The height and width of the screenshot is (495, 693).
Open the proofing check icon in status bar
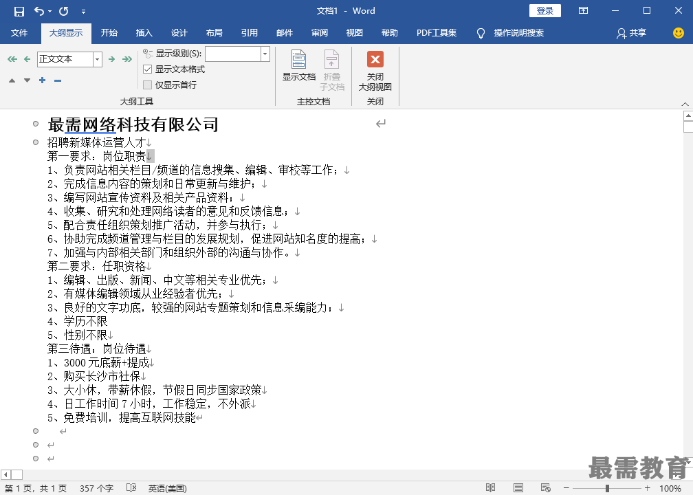[131, 488]
